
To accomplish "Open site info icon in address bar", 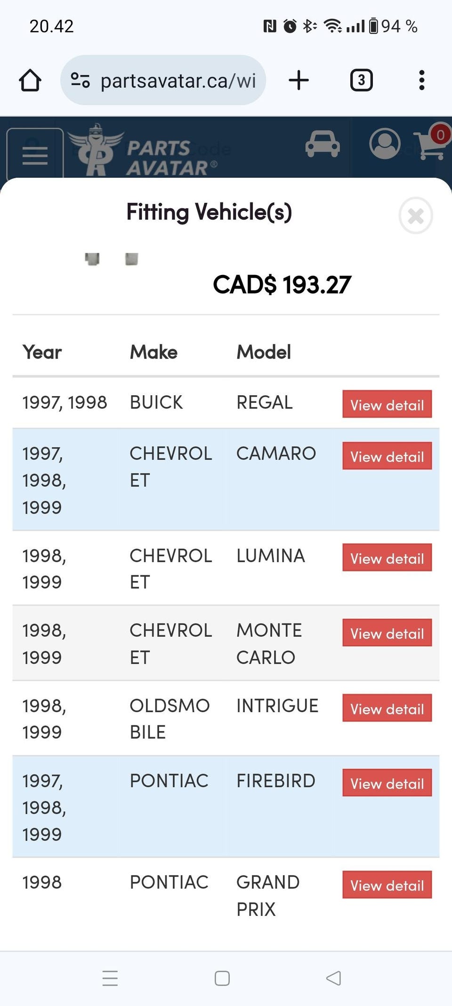I will [80, 80].
